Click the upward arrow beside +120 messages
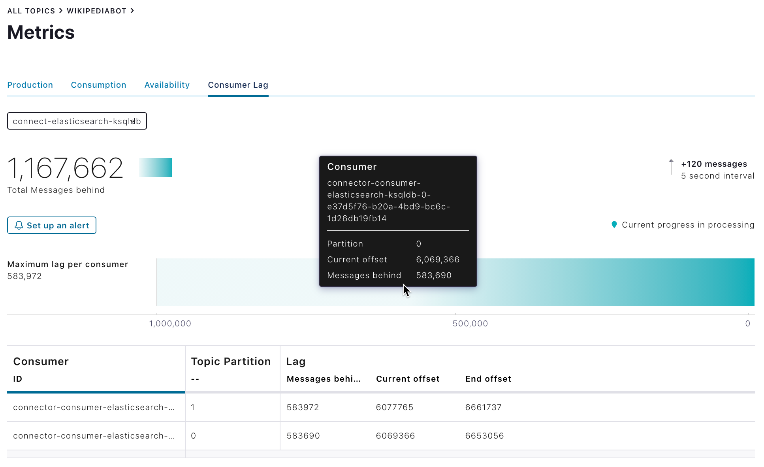Image resolution: width=764 pixels, height=467 pixels. (x=671, y=167)
